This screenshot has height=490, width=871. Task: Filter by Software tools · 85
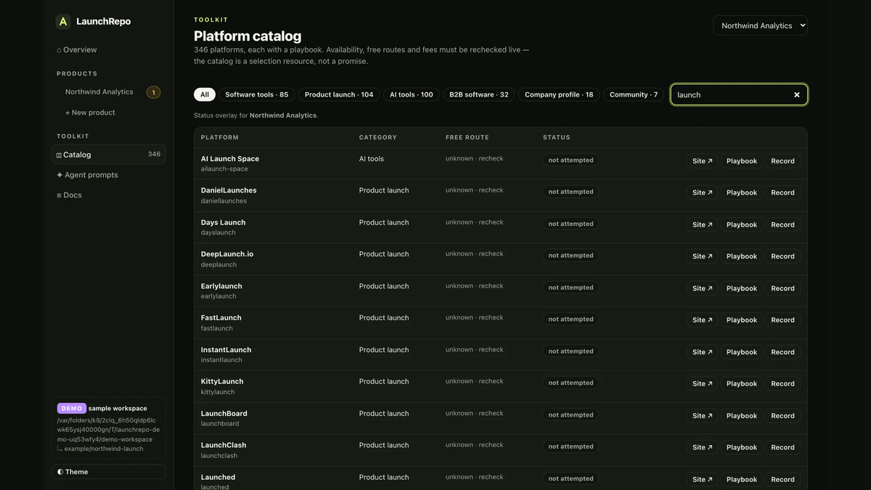[x=257, y=94]
